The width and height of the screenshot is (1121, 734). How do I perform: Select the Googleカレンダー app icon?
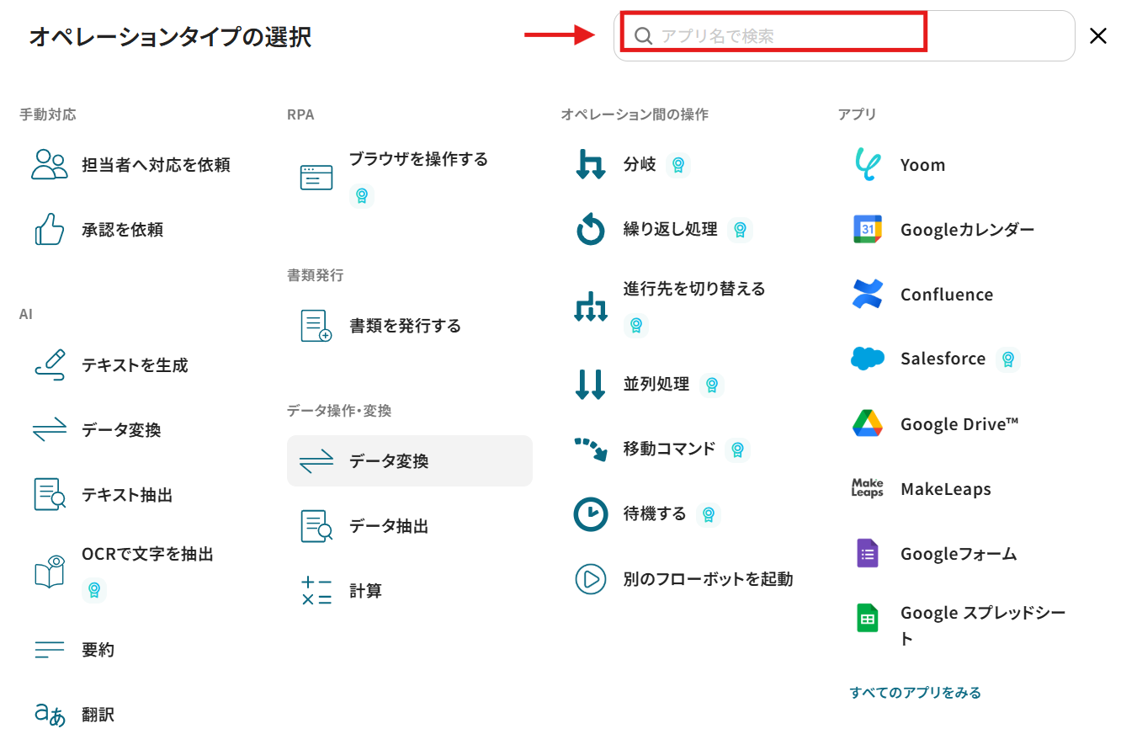click(x=867, y=229)
